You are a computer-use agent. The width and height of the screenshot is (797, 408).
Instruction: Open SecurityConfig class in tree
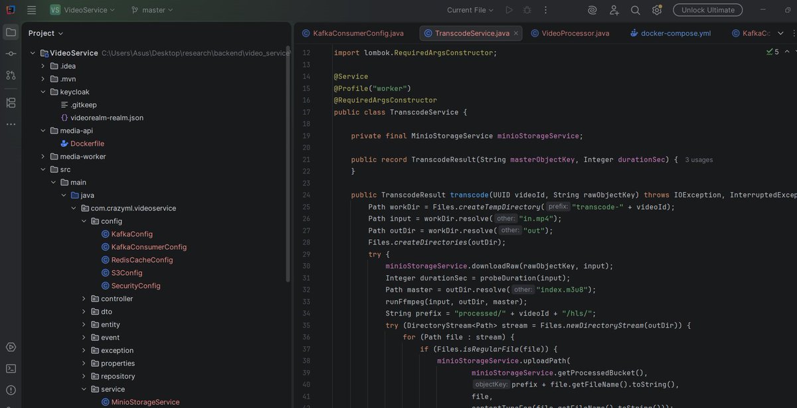coord(131,286)
